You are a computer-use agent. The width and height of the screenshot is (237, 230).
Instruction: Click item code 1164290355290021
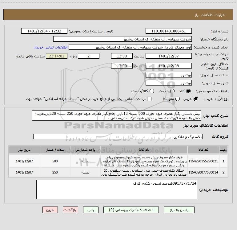click(x=203, y=161)
